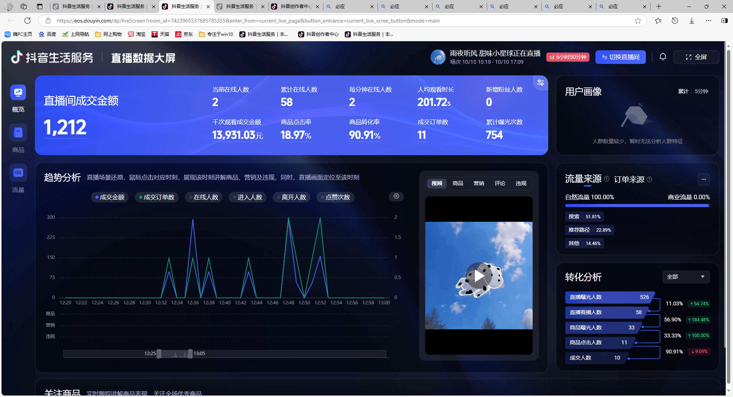Click the notification bell icon
733x397 pixels.
(x=663, y=57)
